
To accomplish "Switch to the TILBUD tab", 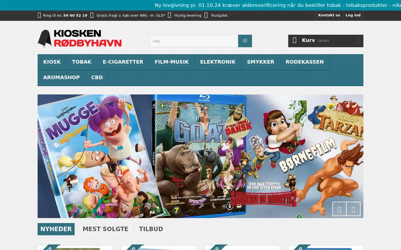I will coord(151,229).
